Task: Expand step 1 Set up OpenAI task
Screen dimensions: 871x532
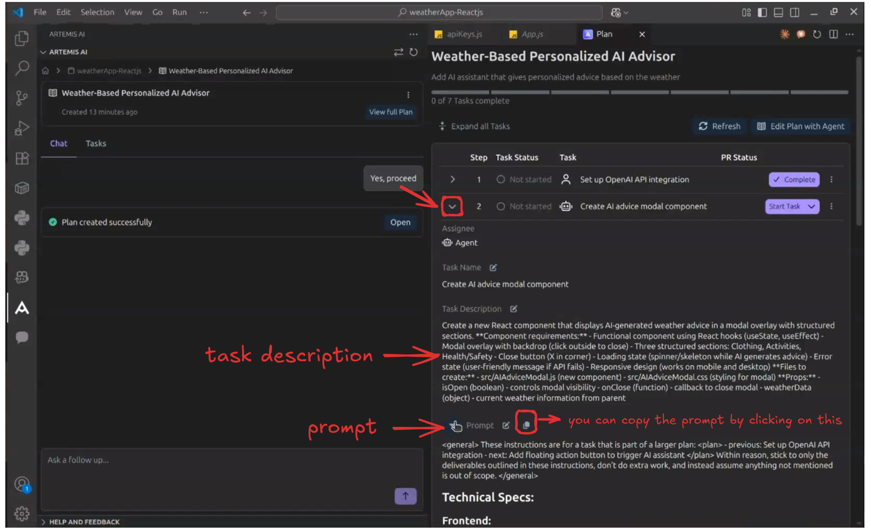Action: click(452, 179)
